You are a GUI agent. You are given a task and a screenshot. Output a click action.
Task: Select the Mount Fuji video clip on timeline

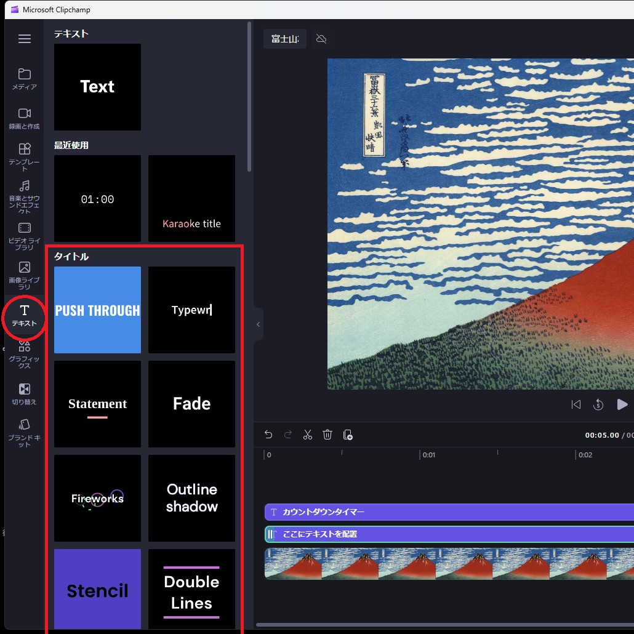pyautogui.click(x=449, y=564)
